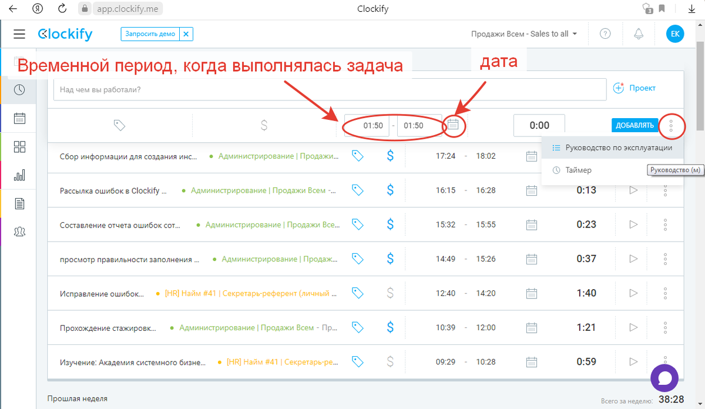
Task: Click the 'Над чем вы работали?' description field
Action: [330, 89]
